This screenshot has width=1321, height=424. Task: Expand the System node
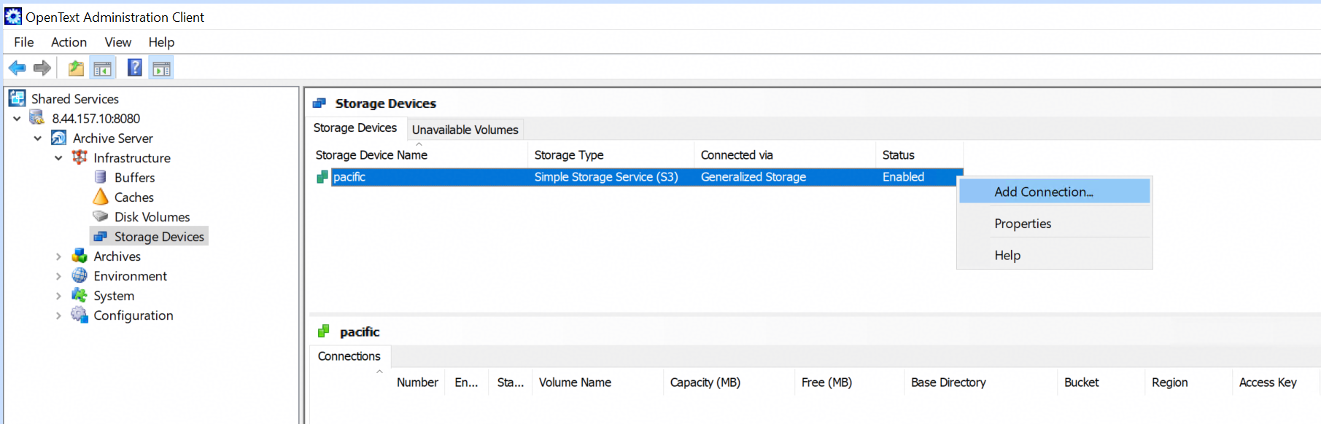click(58, 296)
